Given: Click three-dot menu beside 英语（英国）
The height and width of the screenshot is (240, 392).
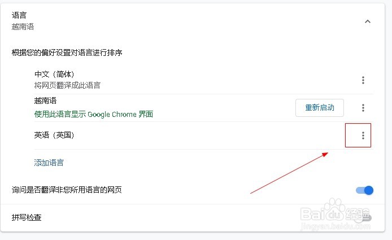Looking at the screenshot, I should coord(363,136).
